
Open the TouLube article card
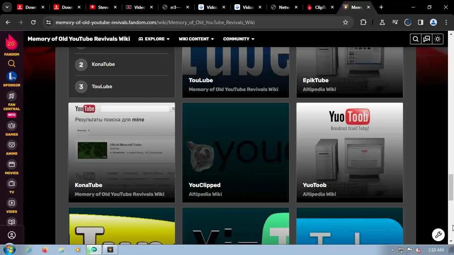pyautogui.click(x=236, y=72)
